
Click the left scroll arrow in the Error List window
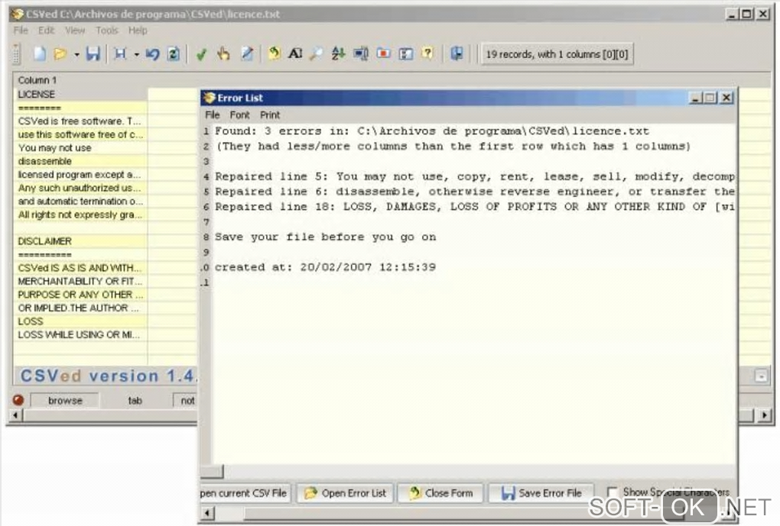pyautogui.click(x=209, y=513)
